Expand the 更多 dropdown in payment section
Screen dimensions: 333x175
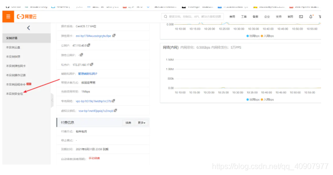coord(142,123)
